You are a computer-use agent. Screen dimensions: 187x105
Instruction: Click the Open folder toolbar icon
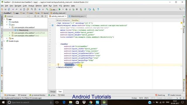tap(2, 9)
